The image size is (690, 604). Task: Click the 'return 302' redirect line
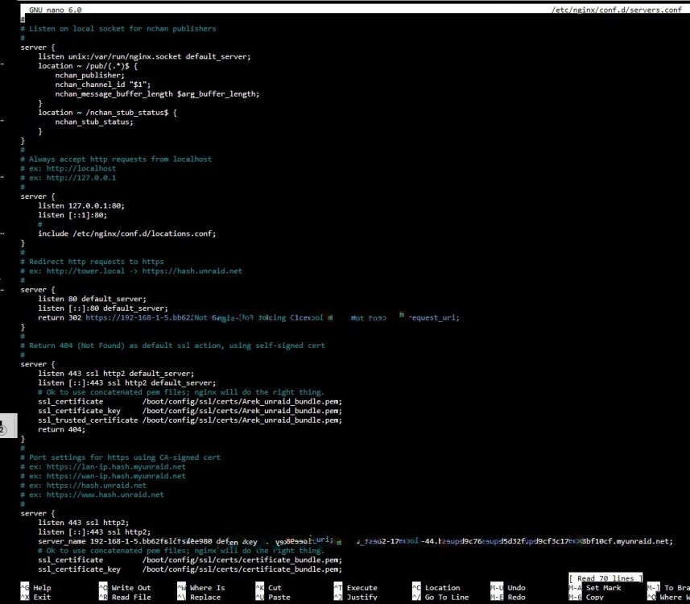click(249, 317)
